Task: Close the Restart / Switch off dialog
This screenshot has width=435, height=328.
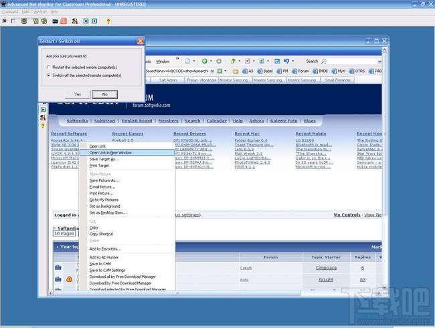Action: 140,41
